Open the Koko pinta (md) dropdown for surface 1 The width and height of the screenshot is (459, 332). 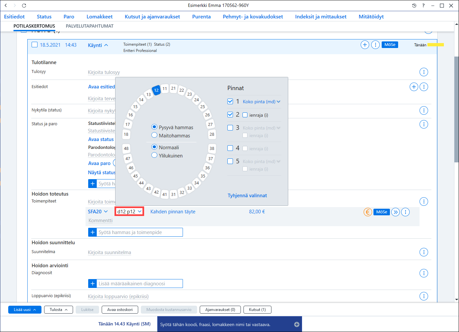tap(262, 102)
